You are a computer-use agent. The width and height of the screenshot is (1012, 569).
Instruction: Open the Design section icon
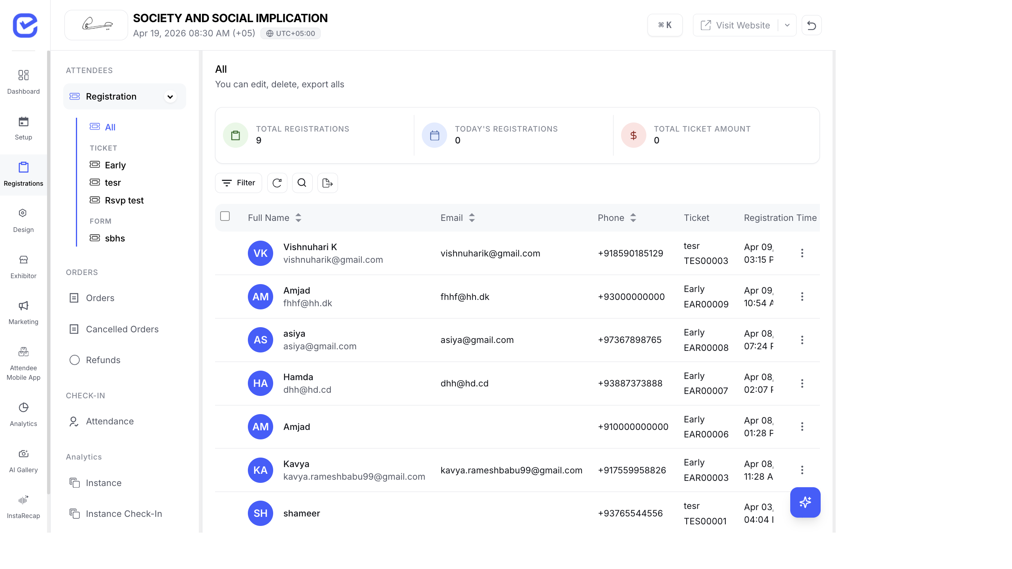point(23,213)
